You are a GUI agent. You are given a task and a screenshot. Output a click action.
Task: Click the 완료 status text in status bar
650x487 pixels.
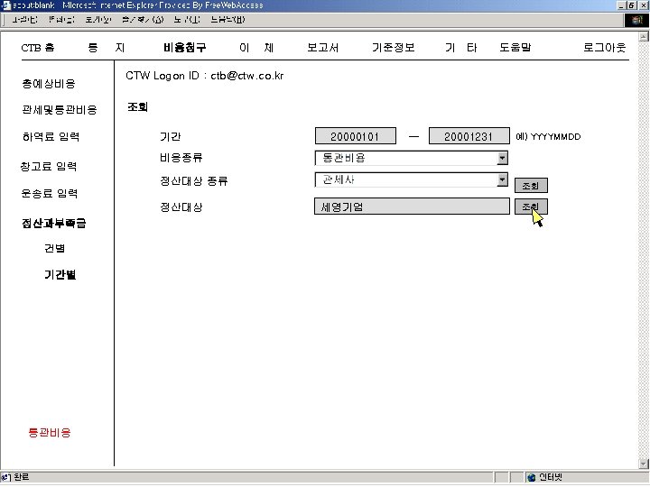[22, 477]
